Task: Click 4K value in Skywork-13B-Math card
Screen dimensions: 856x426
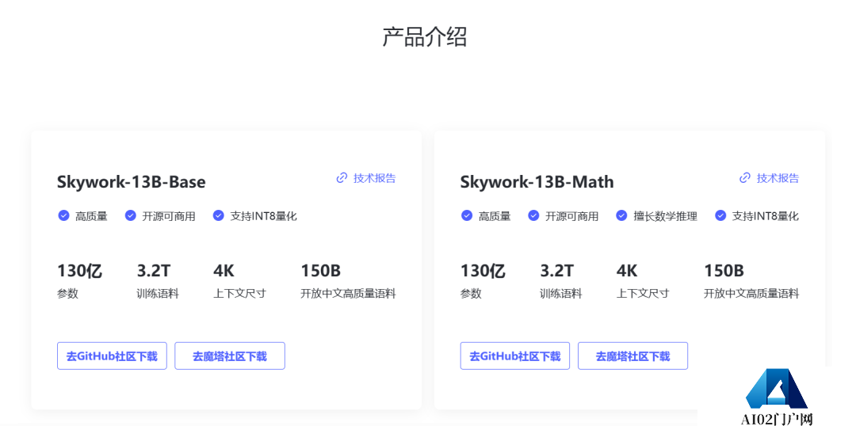Action: click(x=627, y=271)
